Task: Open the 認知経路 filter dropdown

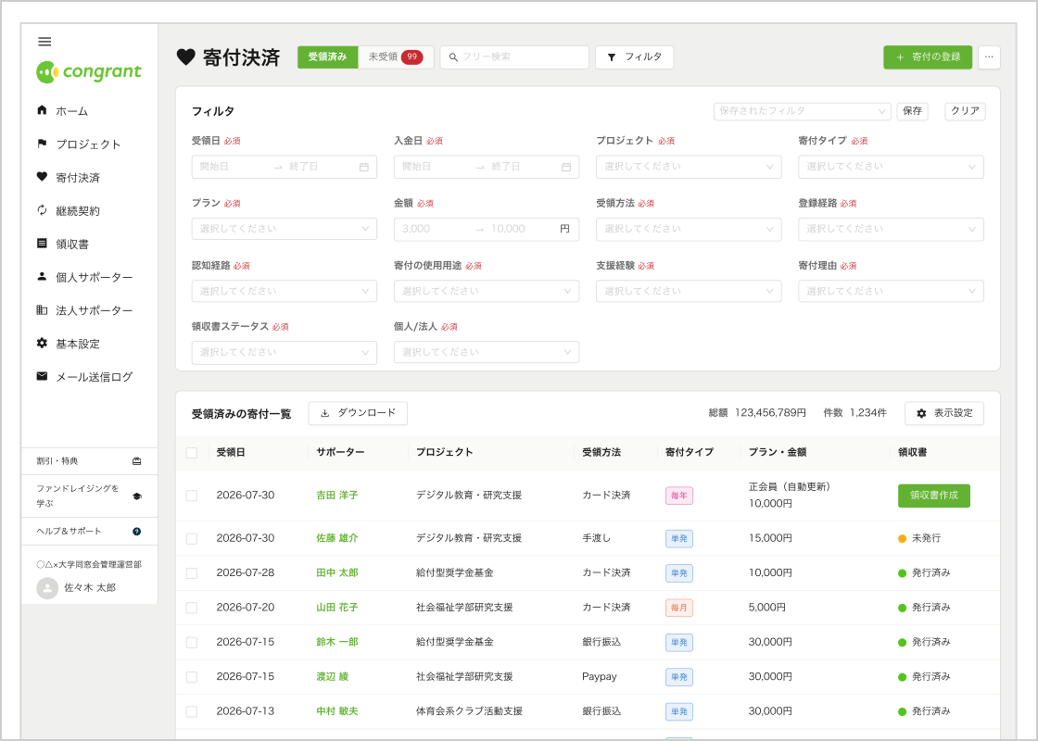Action: (x=284, y=291)
